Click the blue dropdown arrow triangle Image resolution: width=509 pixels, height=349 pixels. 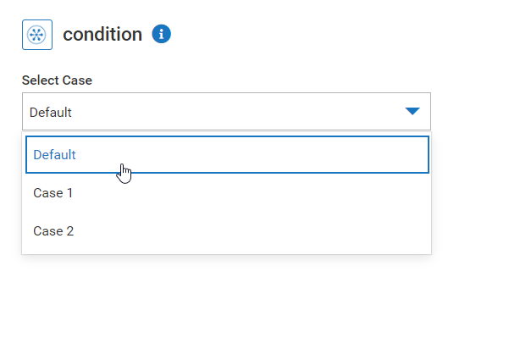tap(412, 111)
